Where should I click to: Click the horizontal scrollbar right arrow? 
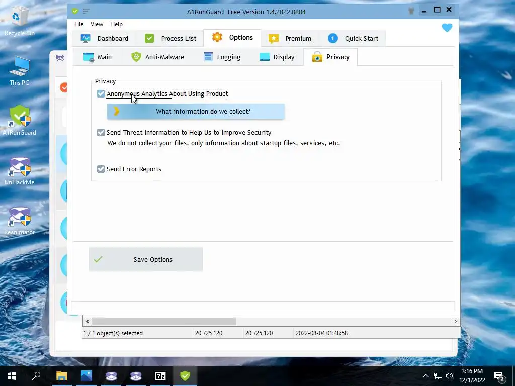(x=455, y=321)
